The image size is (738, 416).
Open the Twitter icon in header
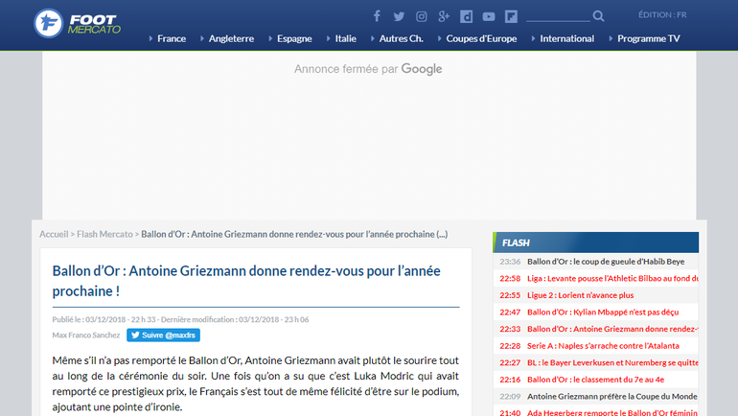tap(399, 16)
